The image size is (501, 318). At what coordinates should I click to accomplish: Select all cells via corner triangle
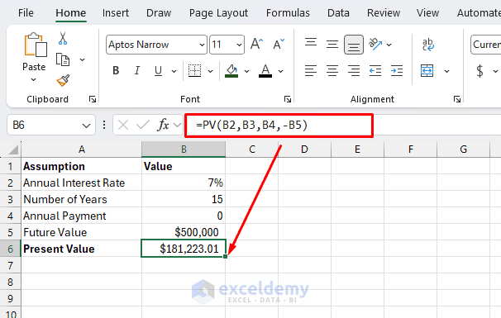[14, 150]
